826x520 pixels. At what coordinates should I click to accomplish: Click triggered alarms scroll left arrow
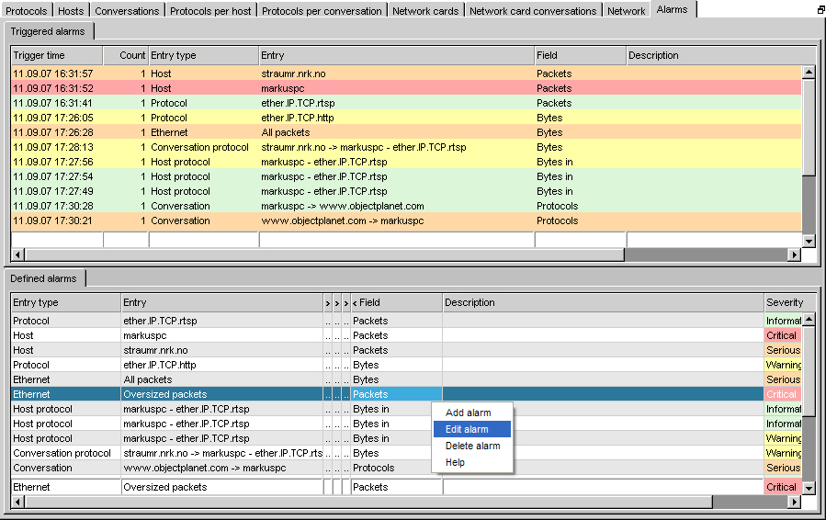pyautogui.click(x=17, y=255)
